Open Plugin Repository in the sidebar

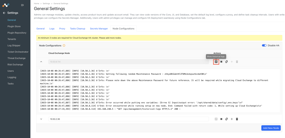pyautogui.click(x=17, y=33)
